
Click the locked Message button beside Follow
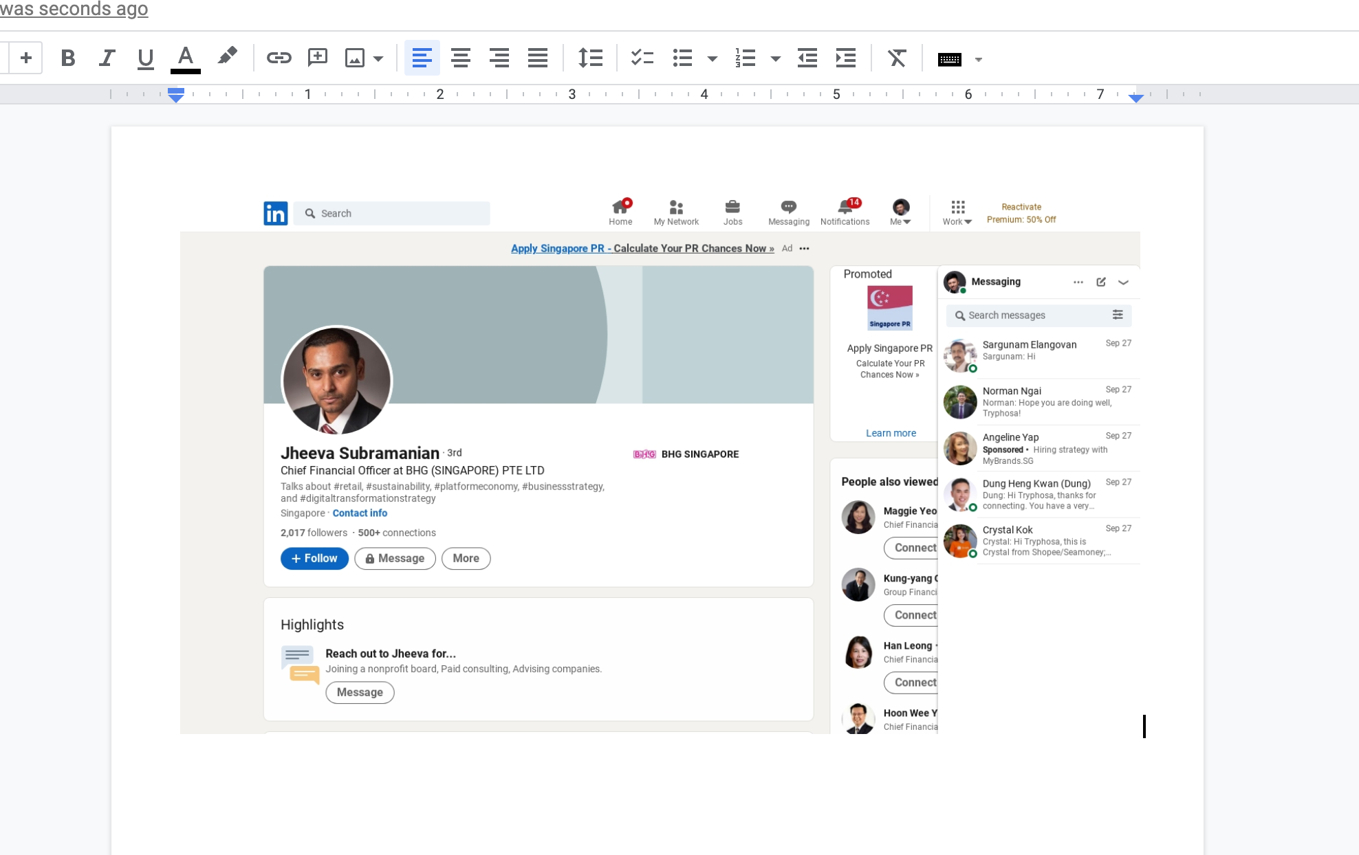coord(395,558)
